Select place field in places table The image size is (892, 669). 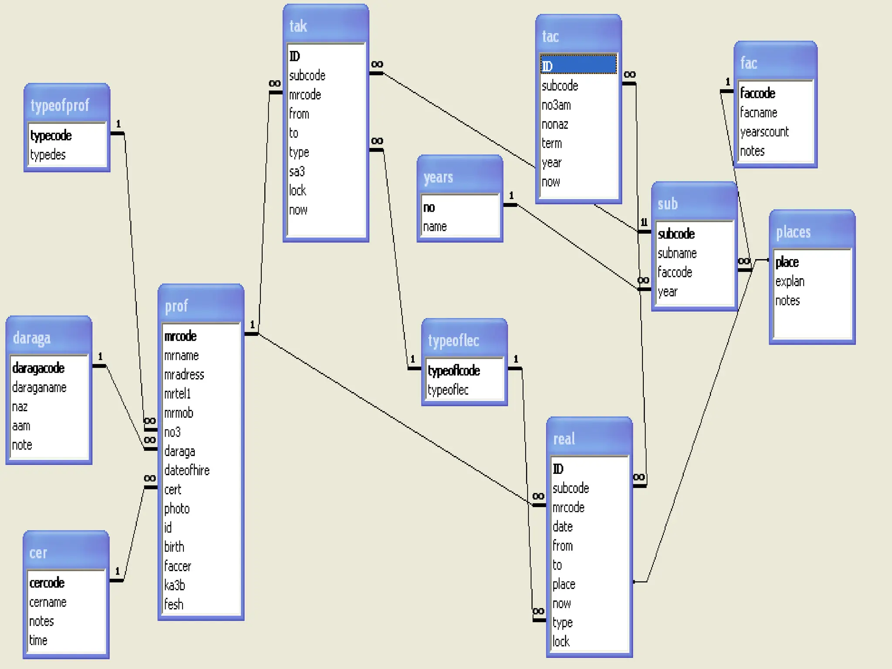pos(787,262)
